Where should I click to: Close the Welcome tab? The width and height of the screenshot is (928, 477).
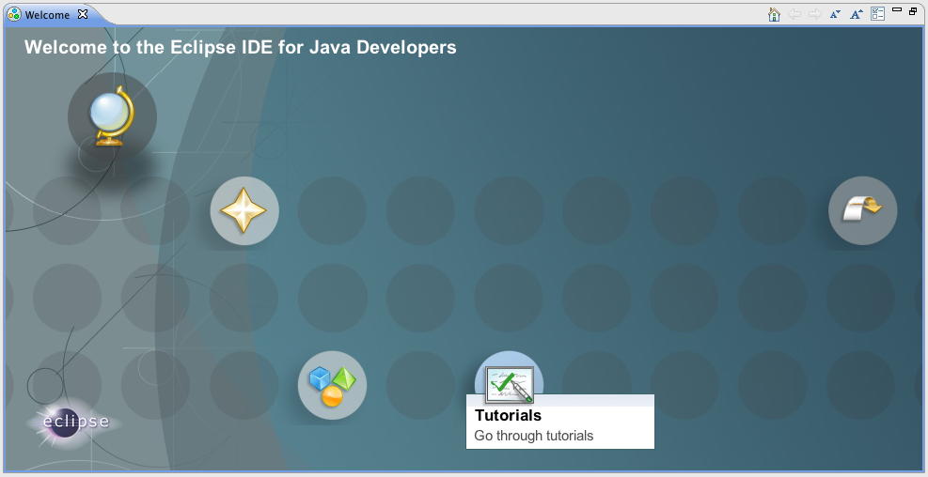[83, 14]
